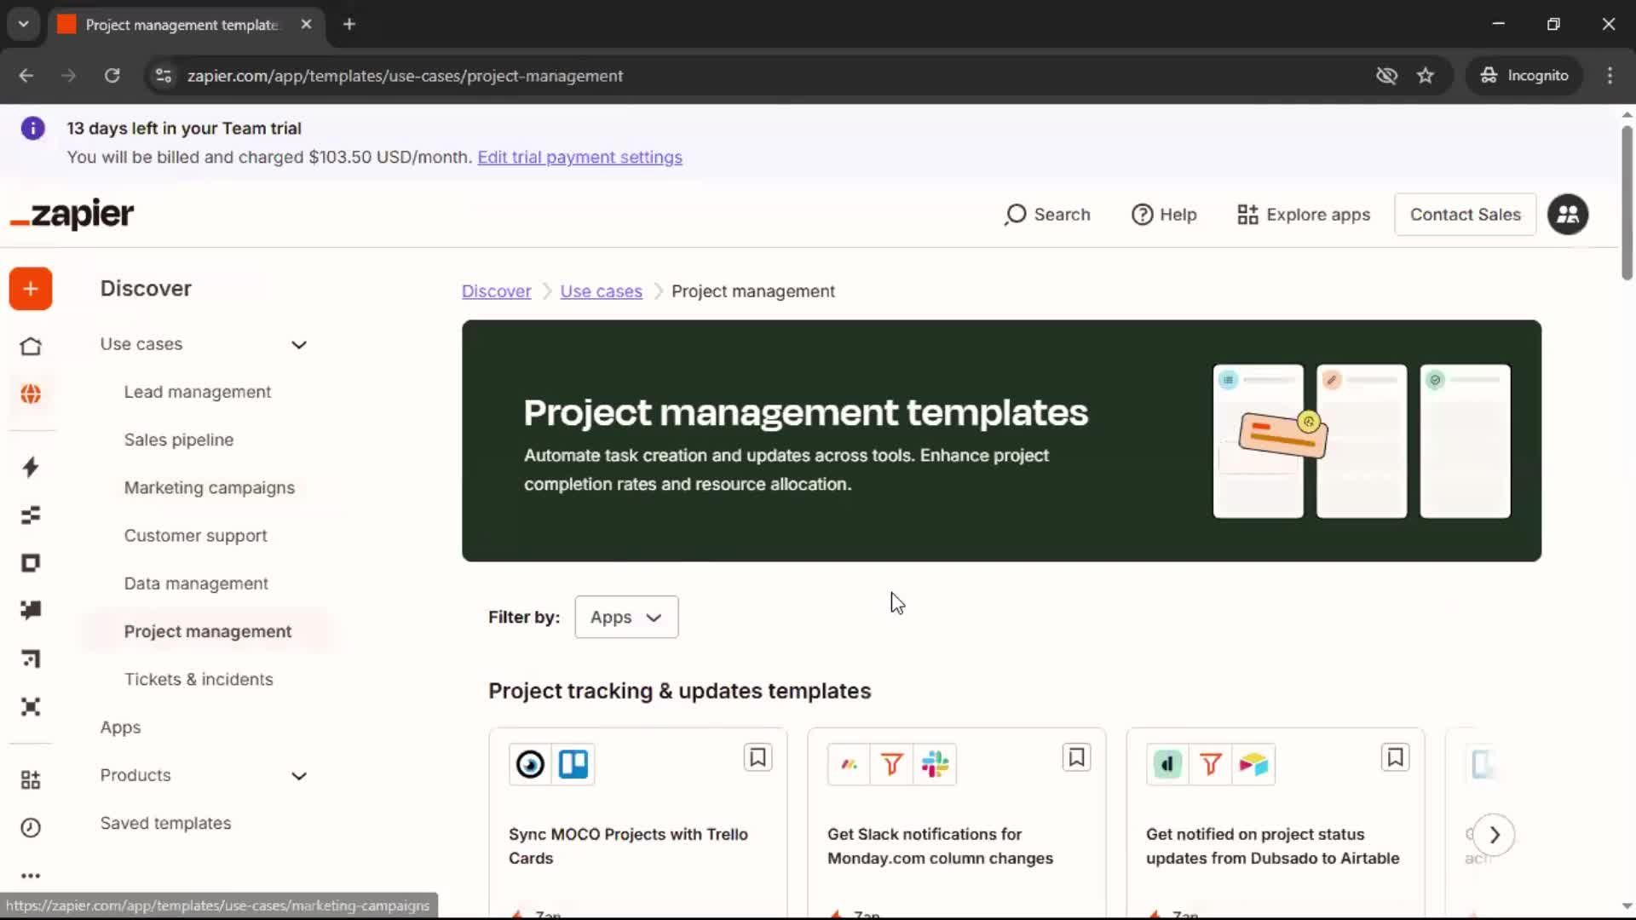Image resolution: width=1636 pixels, height=920 pixels.
Task: Collapse the Use cases section
Action: point(299,344)
